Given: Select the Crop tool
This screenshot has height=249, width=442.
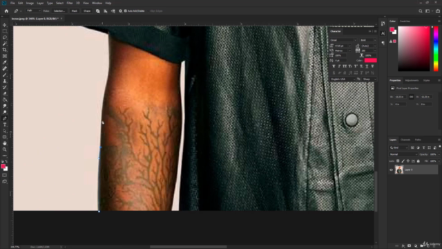Looking at the screenshot, I should tap(5, 50).
